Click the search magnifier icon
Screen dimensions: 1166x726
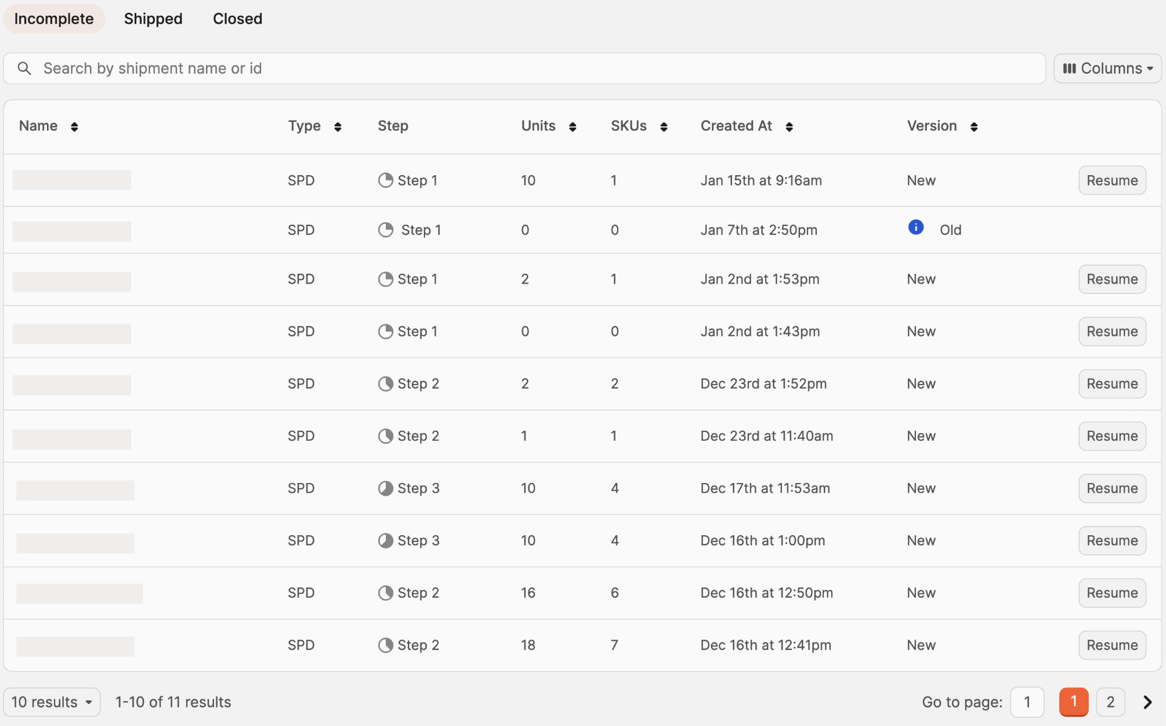point(24,68)
